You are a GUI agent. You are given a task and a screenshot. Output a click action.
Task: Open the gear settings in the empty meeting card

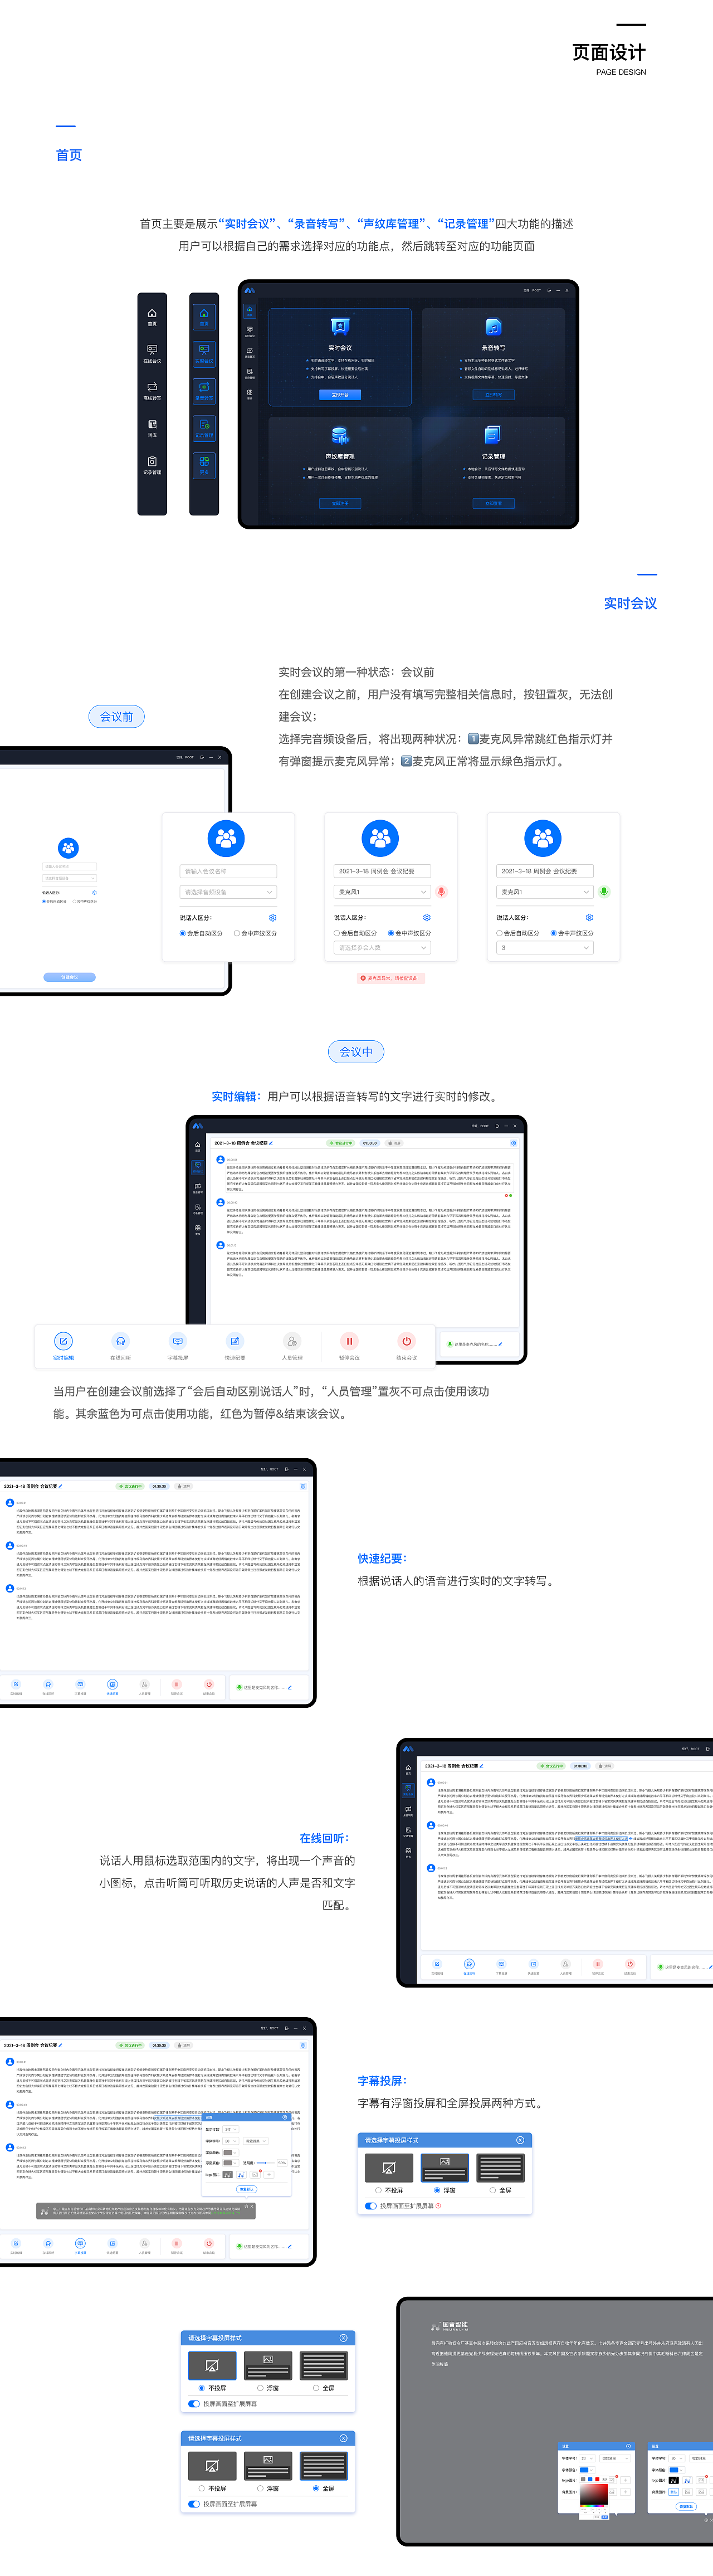[273, 917]
